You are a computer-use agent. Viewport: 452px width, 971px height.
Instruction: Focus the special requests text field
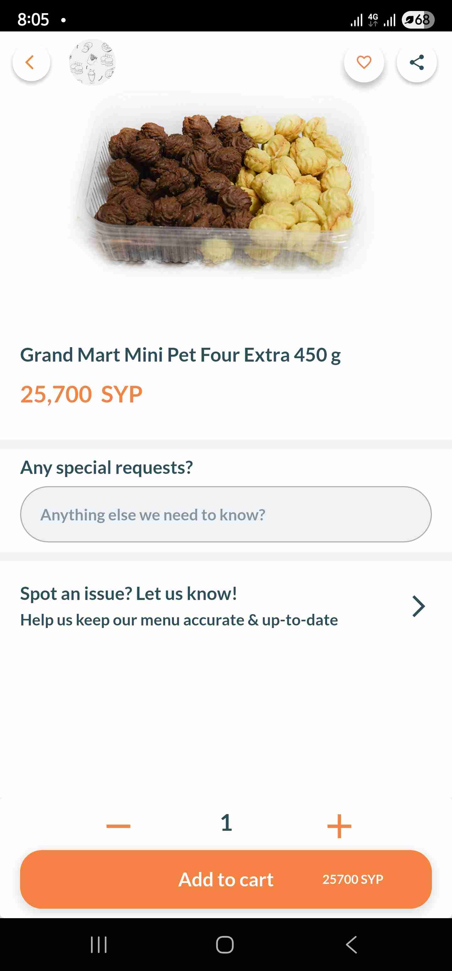coord(226,514)
